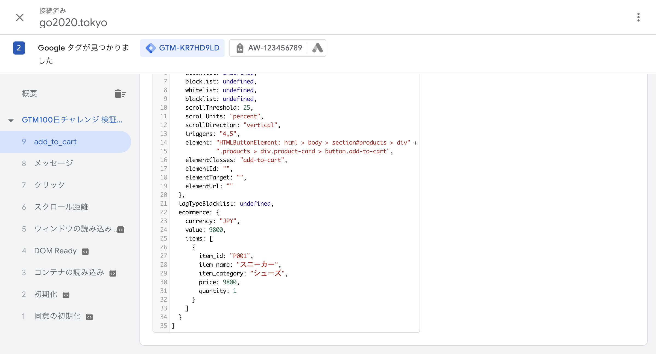Select event 8 メッセージ
This screenshot has width=656, height=354.
pos(66,163)
